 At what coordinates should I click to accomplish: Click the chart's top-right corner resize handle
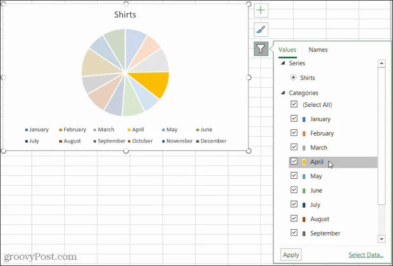249,4
